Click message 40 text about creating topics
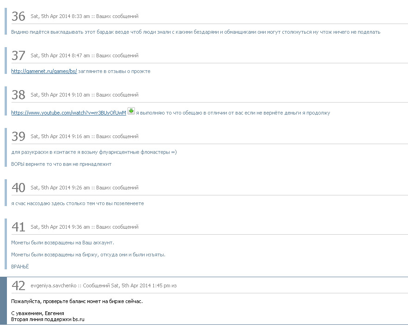The width and height of the screenshot is (408, 328). pyautogui.click(x=77, y=203)
